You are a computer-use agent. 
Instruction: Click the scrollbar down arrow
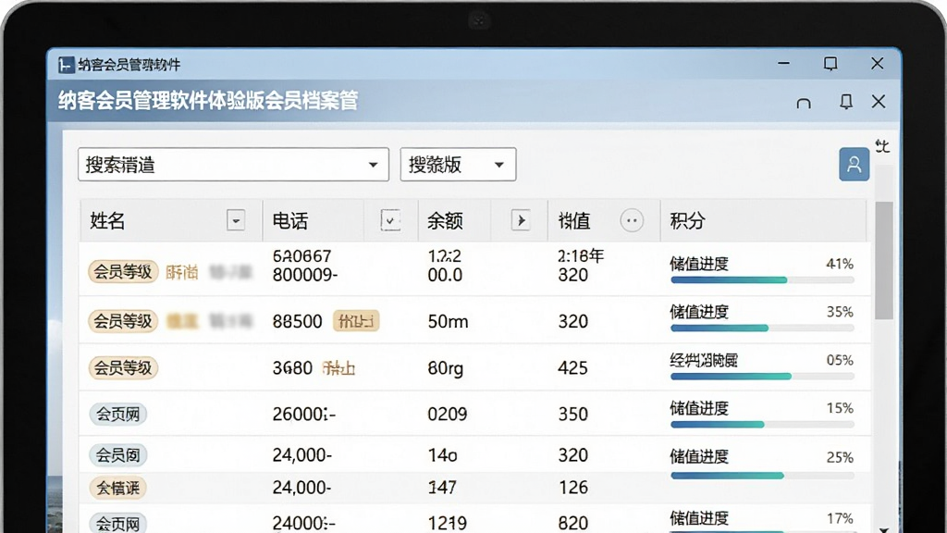point(883,529)
